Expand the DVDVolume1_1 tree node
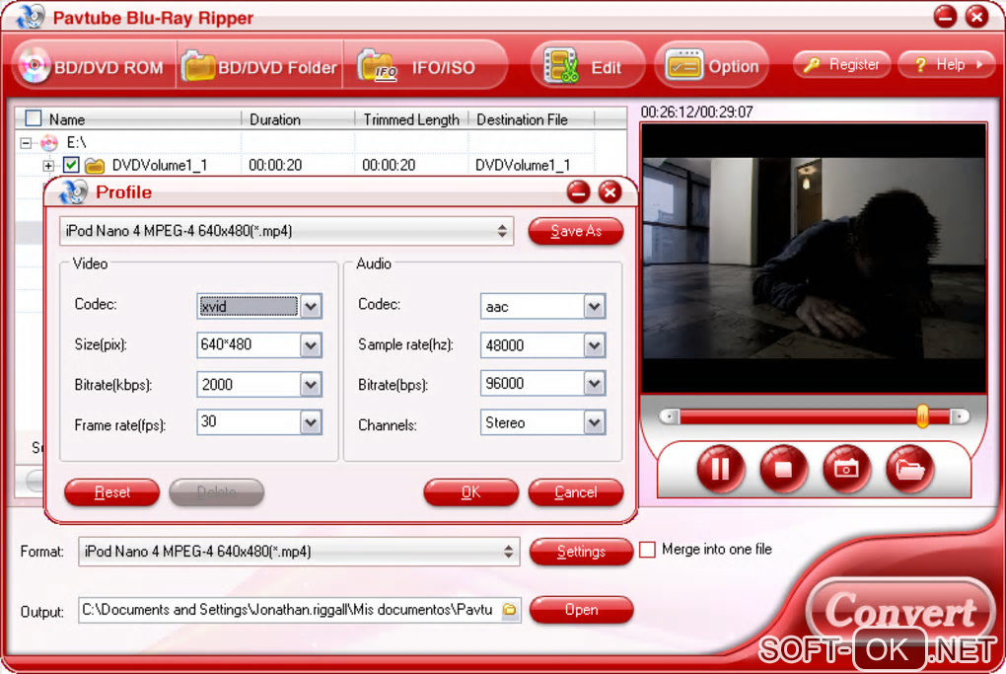Screen dimensions: 1006x674 click(48, 166)
